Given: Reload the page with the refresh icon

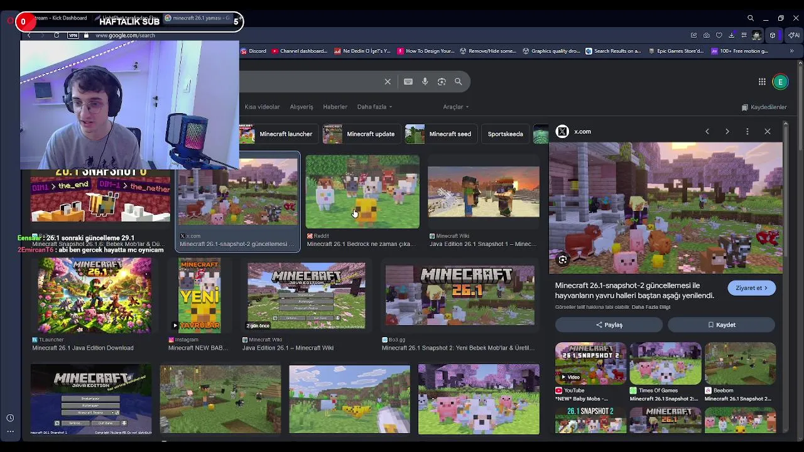Looking at the screenshot, I should click(x=57, y=35).
